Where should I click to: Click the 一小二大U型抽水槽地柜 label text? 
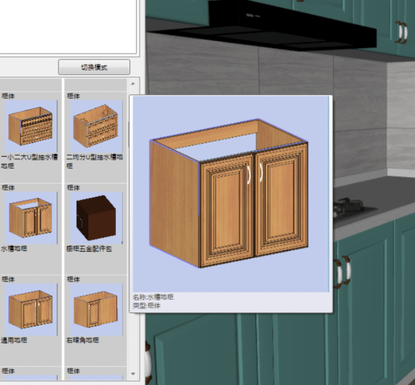coord(29,161)
